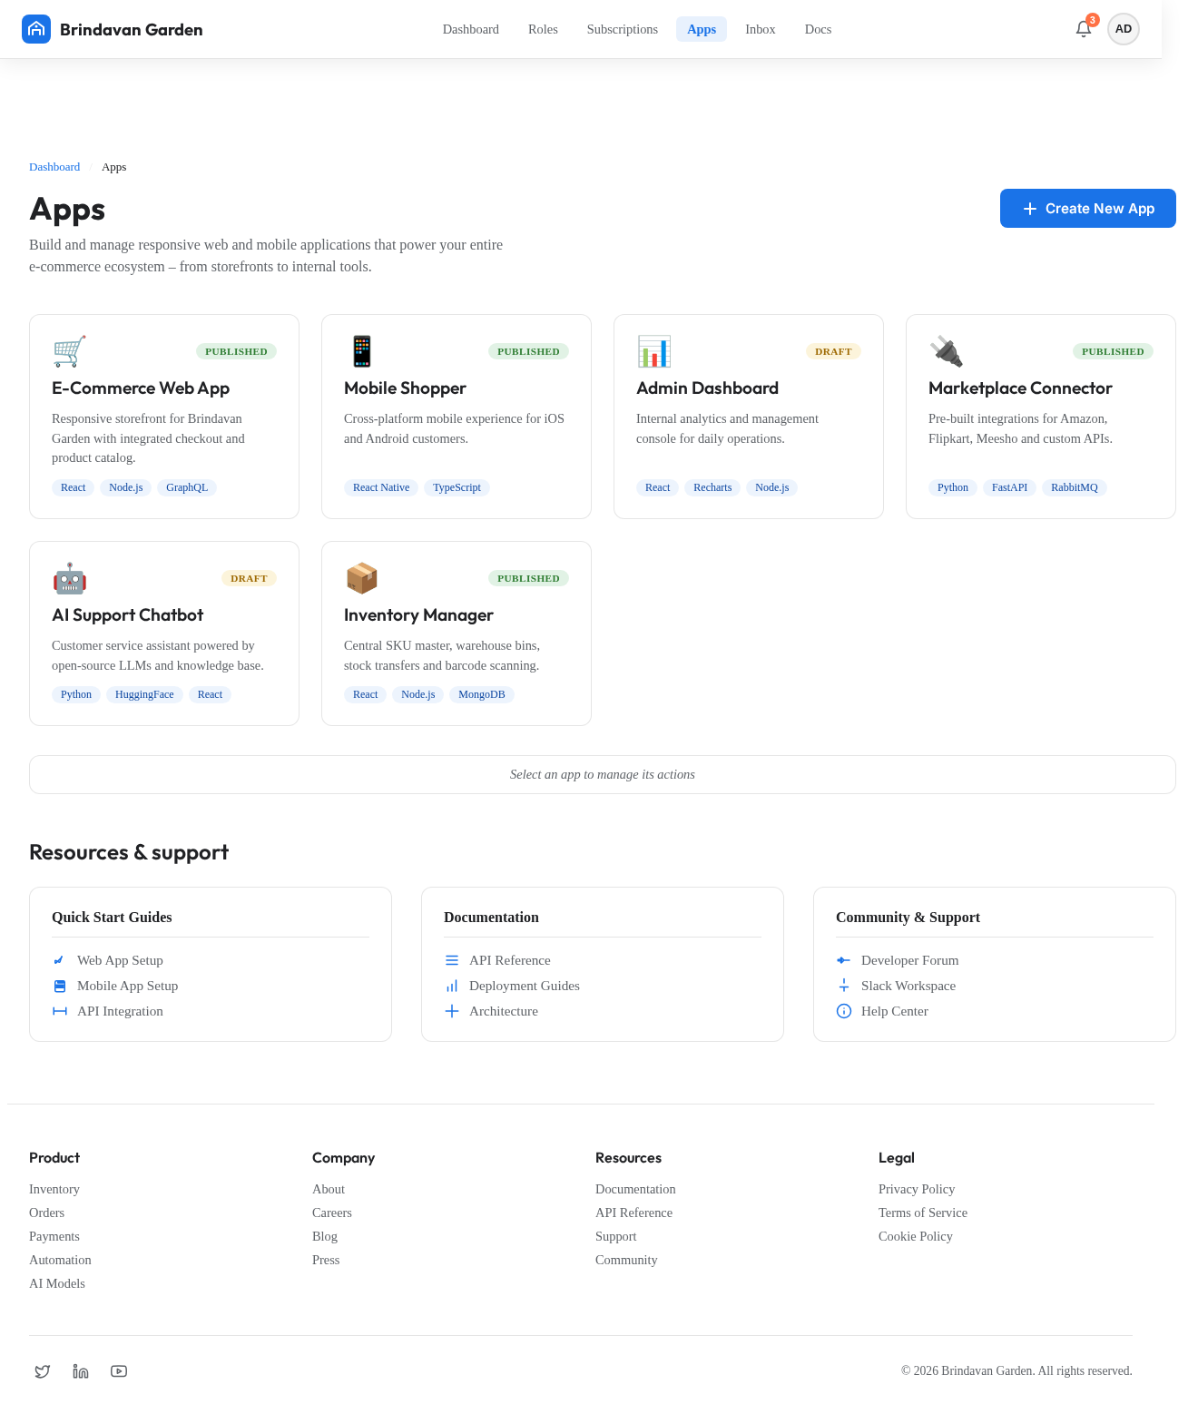Click the chart icon beside Deployment Guides
This screenshot has width=1198, height=1414.
[452, 986]
